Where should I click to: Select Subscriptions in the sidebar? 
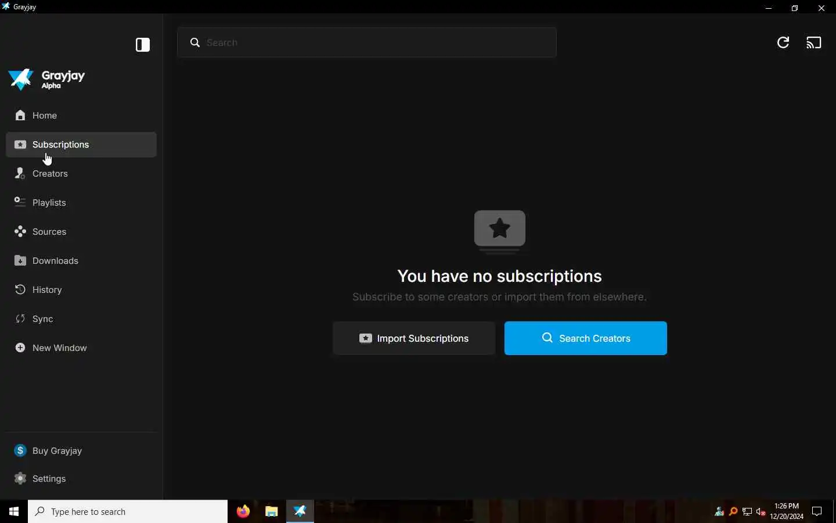[x=81, y=145]
